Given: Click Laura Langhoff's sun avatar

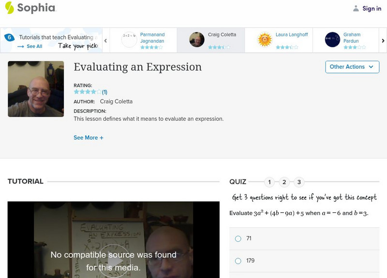Looking at the screenshot, I should [x=265, y=40].
